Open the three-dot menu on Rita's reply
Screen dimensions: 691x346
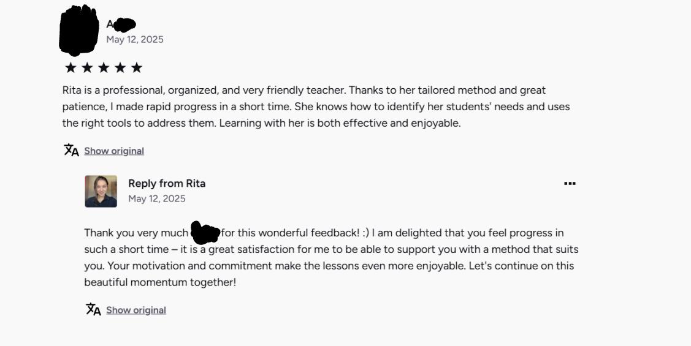pyautogui.click(x=570, y=184)
